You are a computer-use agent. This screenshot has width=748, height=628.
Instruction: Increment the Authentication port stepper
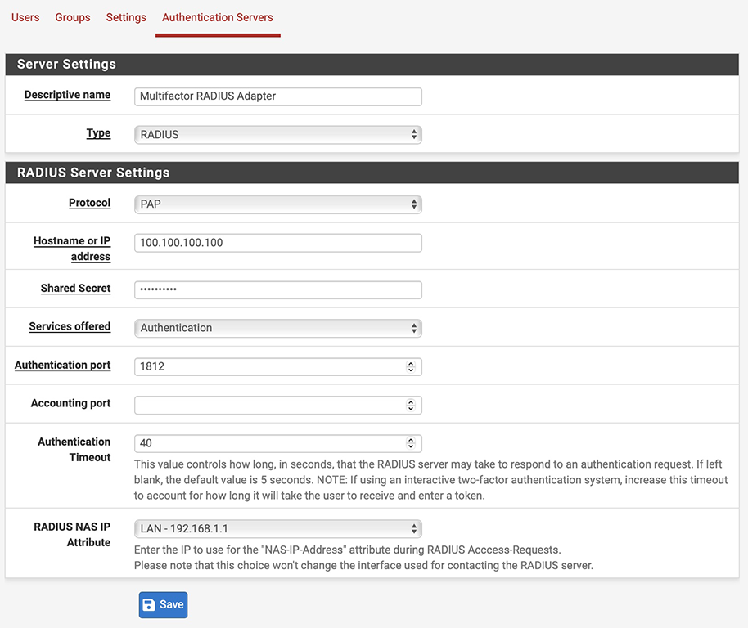[412, 363]
